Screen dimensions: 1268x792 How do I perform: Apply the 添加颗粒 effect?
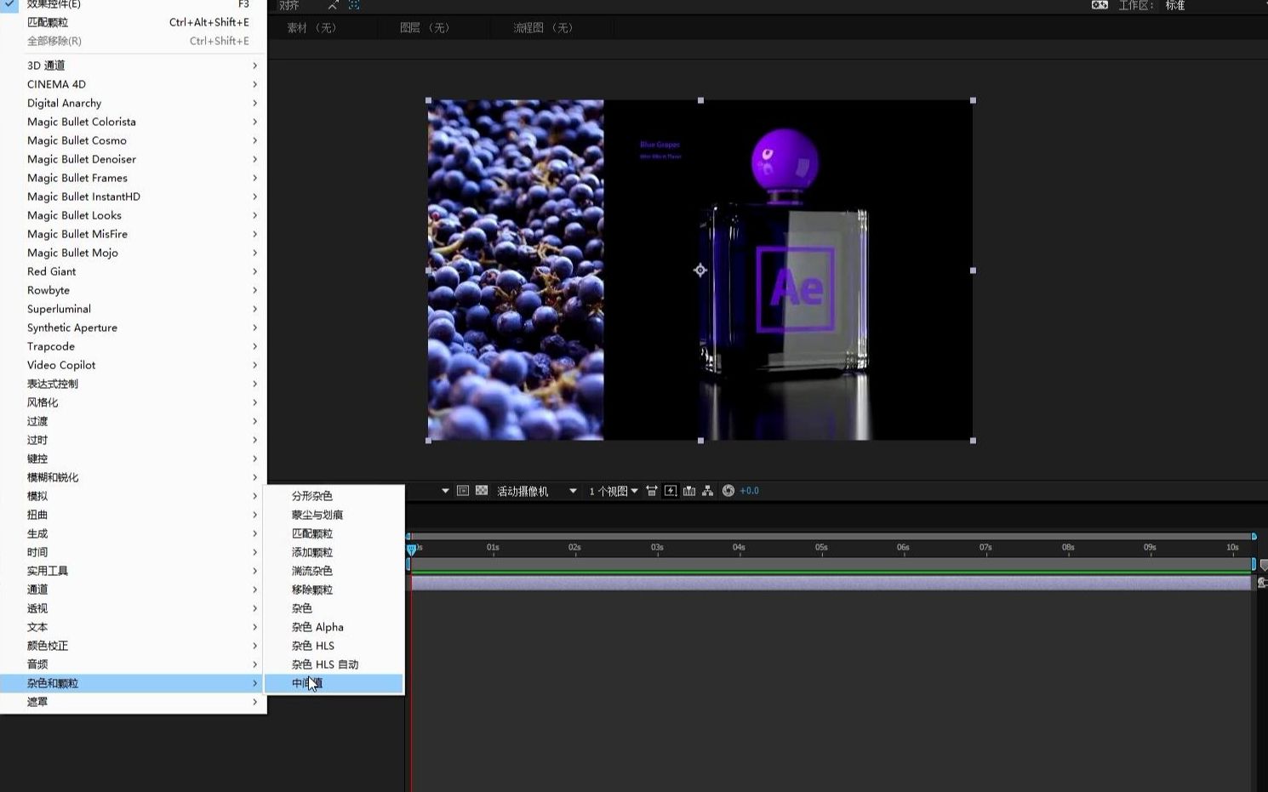point(334,552)
